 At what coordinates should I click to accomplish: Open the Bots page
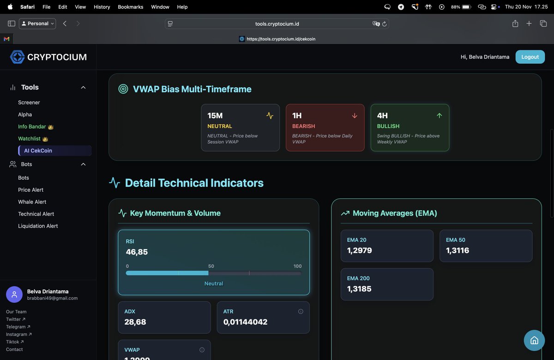(24, 178)
